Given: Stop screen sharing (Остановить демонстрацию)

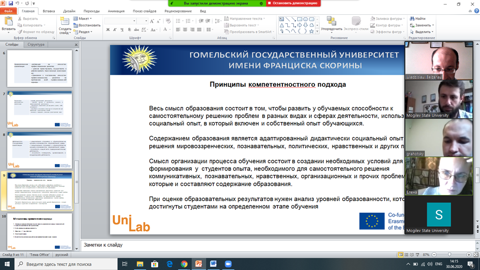Looking at the screenshot, I should click(x=294, y=3).
